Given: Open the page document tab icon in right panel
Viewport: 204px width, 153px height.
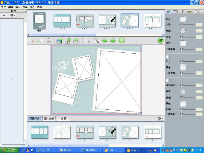Looking at the screenshot, I should click(196, 12).
